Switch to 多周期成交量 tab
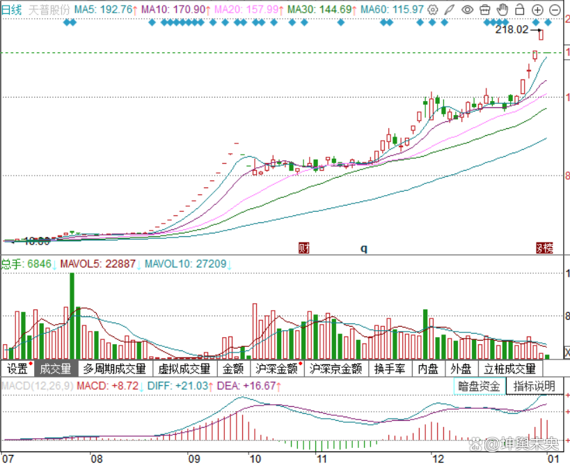The height and width of the screenshot is (464, 570). [114, 369]
